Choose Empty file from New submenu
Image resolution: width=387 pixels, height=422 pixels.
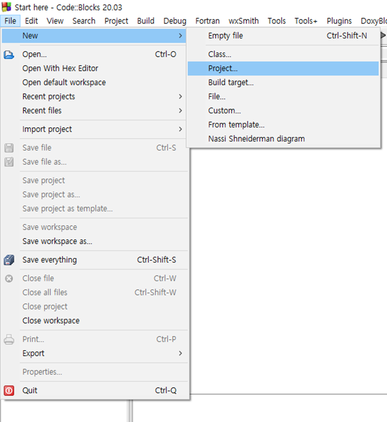tap(283, 36)
